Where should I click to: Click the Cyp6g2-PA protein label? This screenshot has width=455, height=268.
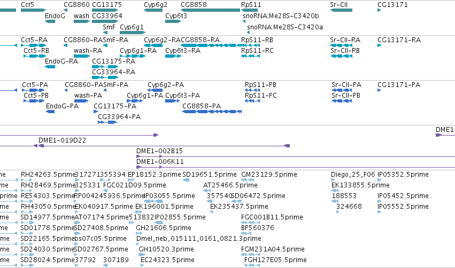(166, 85)
